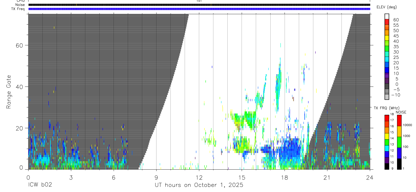Image resolution: width=416 pixels, height=192 pixels.
Task: Pick the red segment of the ELEV colorbar
Action: (387, 21)
